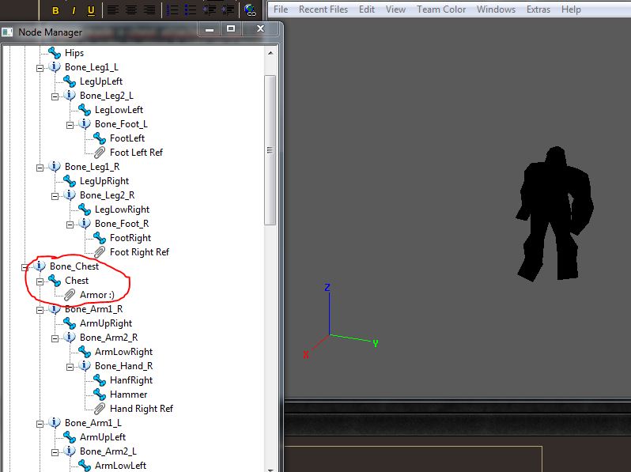
Task: Click the black model silhouette in viewport
Action: [554, 213]
